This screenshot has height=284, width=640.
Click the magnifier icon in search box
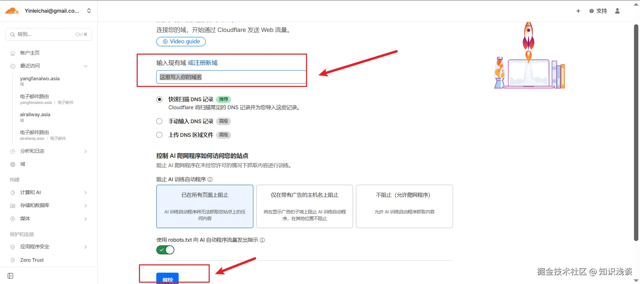[13, 34]
